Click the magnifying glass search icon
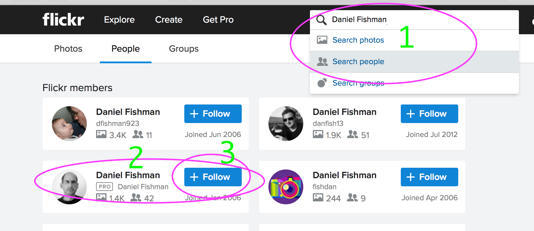Image resolution: width=534 pixels, height=231 pixels. point(322,20)
